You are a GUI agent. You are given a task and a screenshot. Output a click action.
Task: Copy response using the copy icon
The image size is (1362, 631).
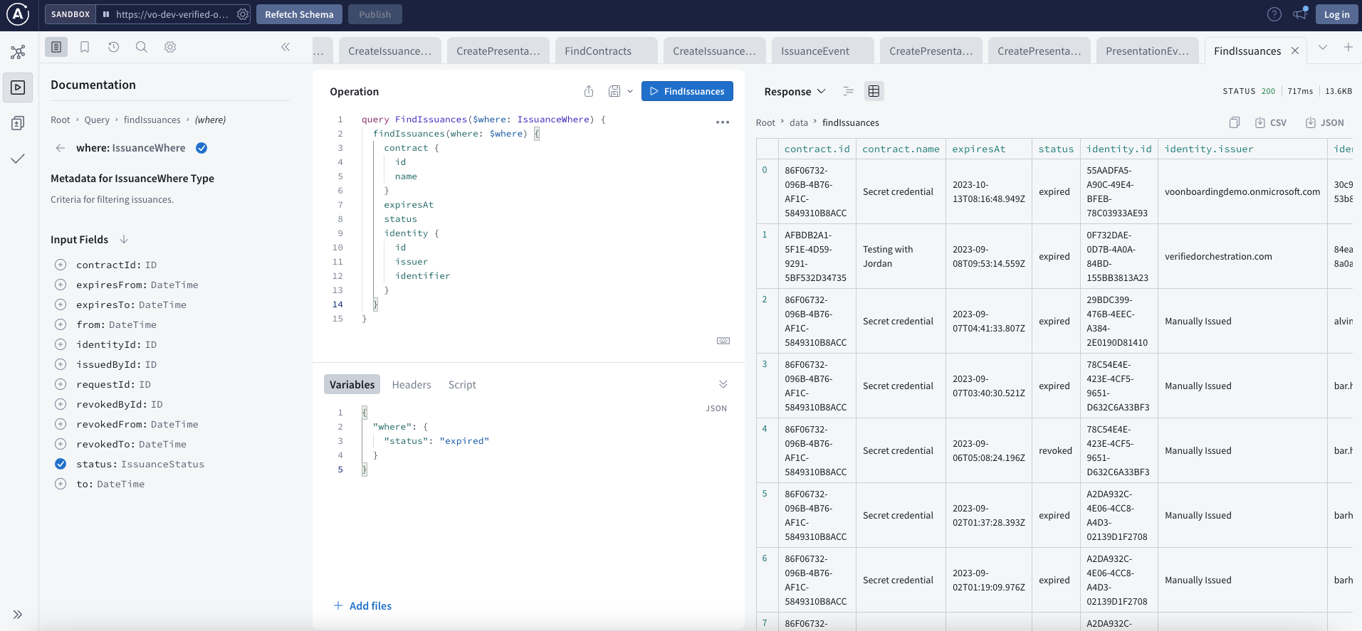pos(1235,122)
